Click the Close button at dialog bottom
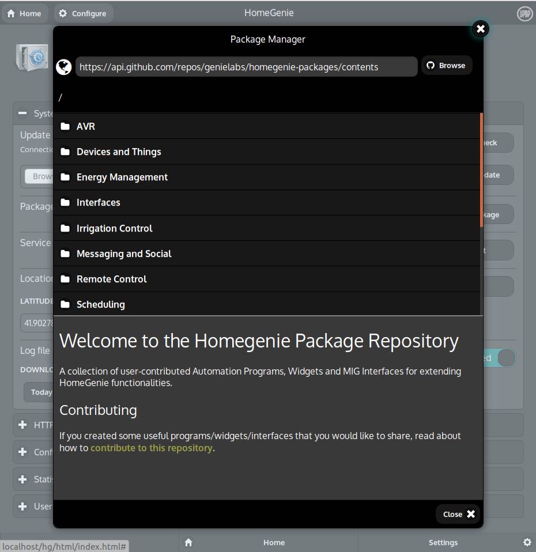The height and width of the screenshot is (552, 536). [459, 514]
